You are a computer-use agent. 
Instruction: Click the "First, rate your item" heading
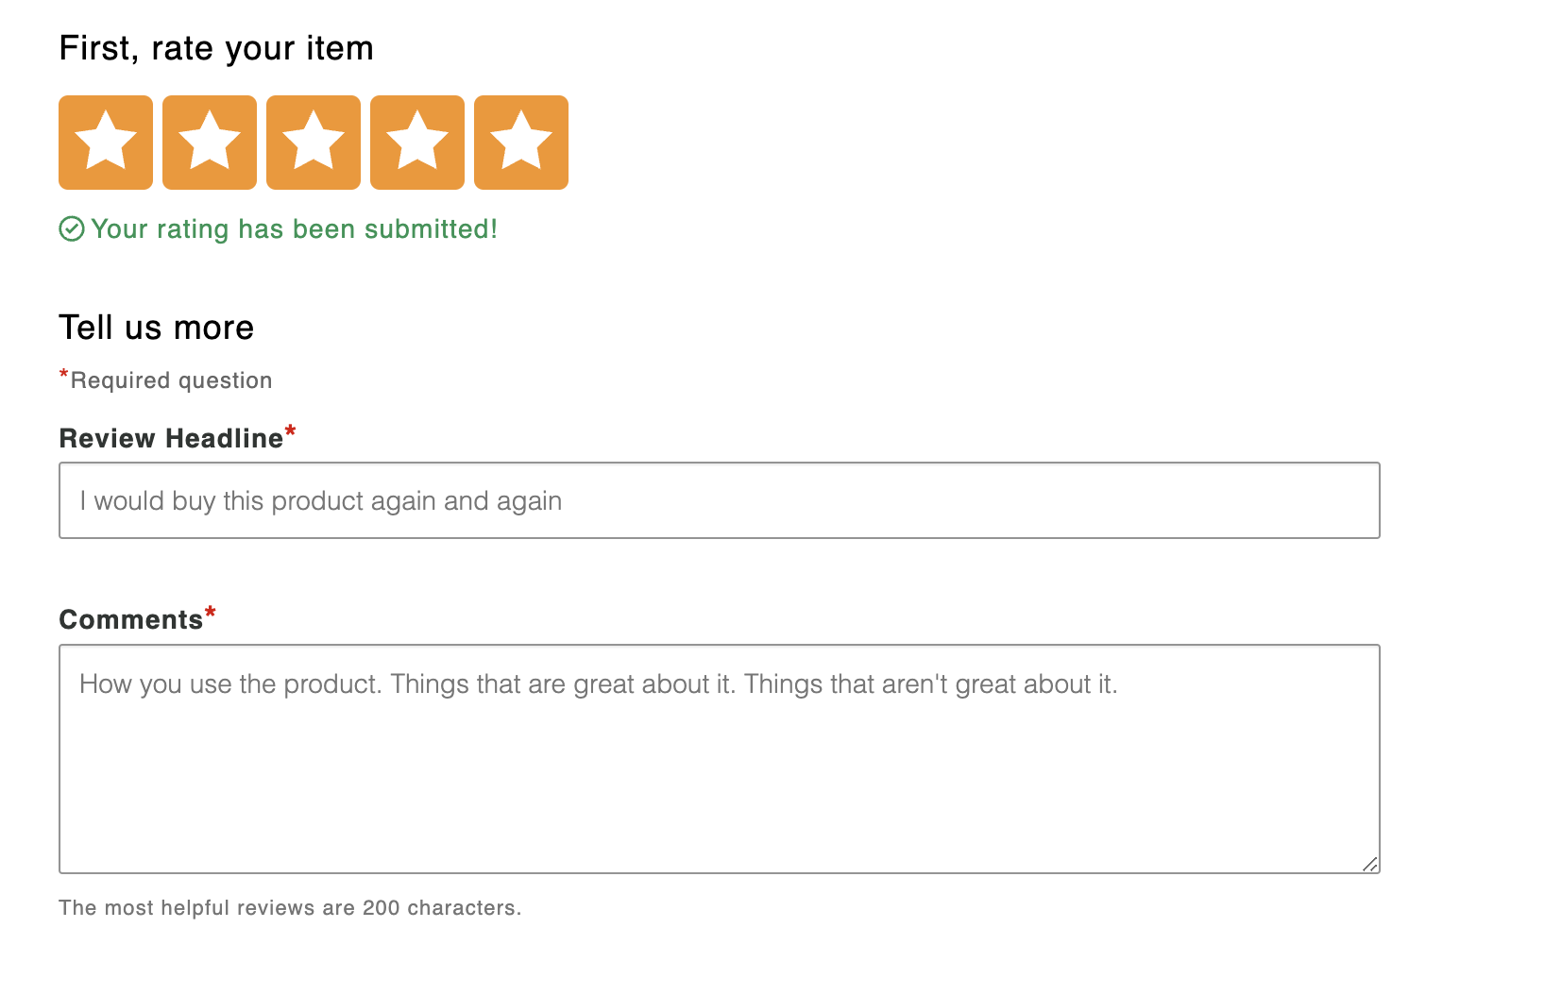click(x=216, y=48)
